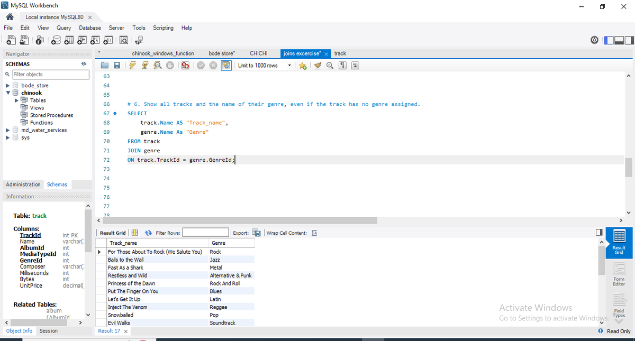Close Local instance MySQL80 connection tab

(x=90, y=17)
